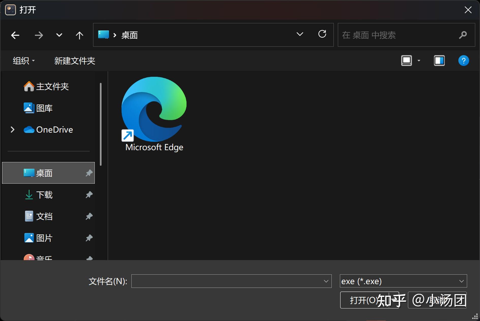Open the address bar dropdown arrow
This screenshot has width=480, height=321.
point(300,34)
